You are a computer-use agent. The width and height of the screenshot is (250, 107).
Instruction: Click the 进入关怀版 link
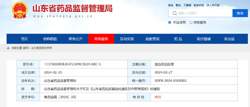[213, 5]
